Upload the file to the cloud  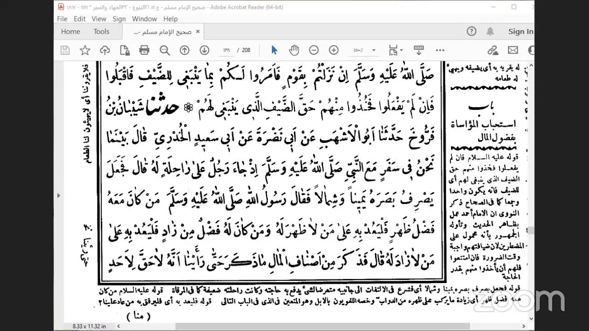(x=105, y=50)
